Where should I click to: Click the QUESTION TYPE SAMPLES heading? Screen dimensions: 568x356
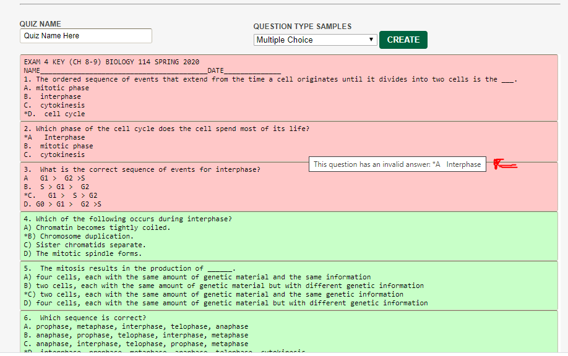pyautogui.click(x=301, y=26)
